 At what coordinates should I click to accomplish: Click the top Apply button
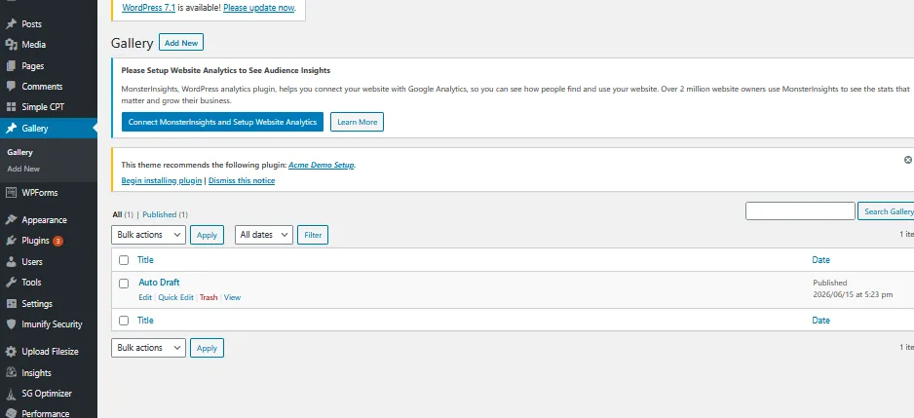pos(207,235)
